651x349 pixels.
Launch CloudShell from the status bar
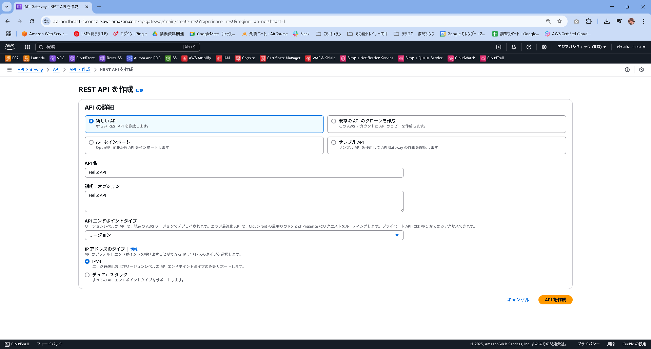[16, 344]
